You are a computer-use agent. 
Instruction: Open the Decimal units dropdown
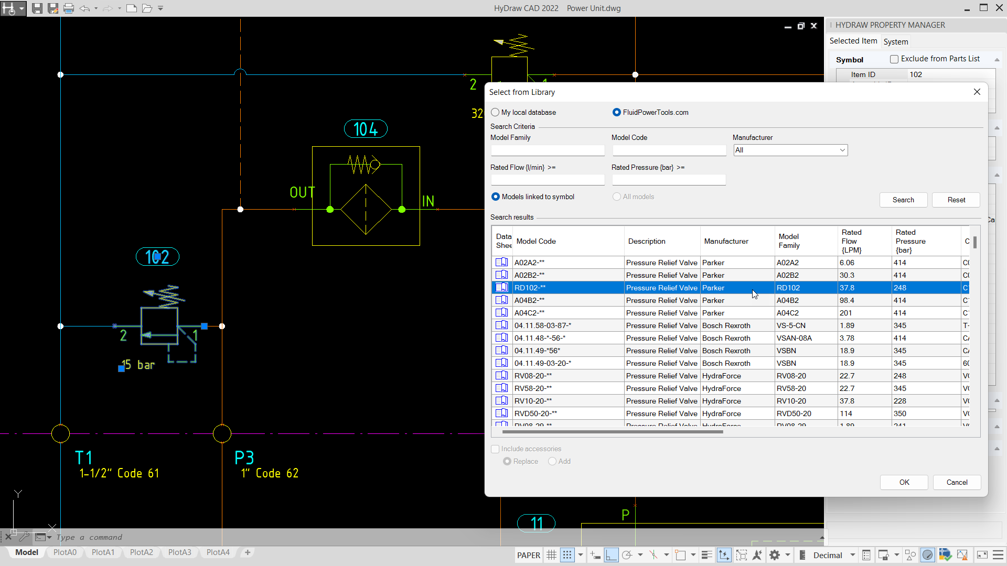pyautogui.click(x=852, y=555)
